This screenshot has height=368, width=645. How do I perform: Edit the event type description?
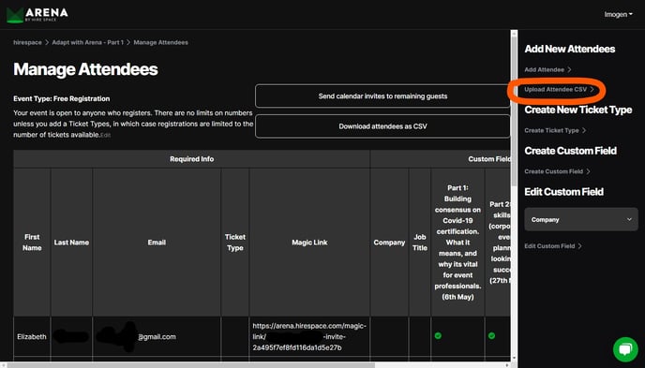pos(106,135)
